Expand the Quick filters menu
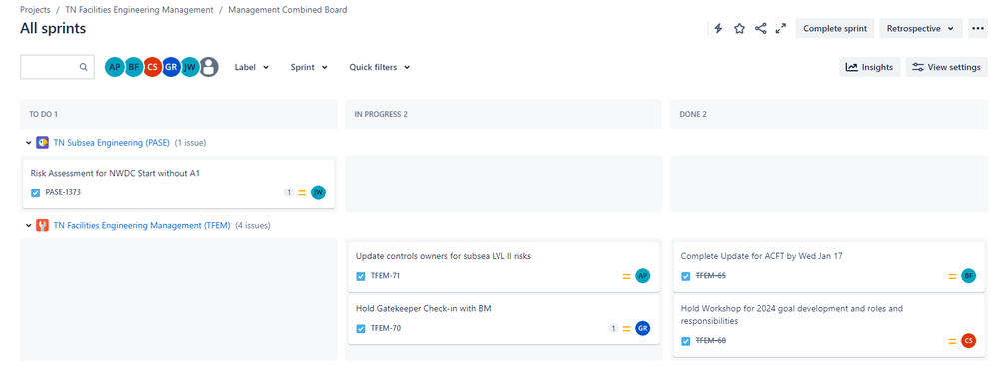This screenshot has height=379, width=998. click(380, 67)
